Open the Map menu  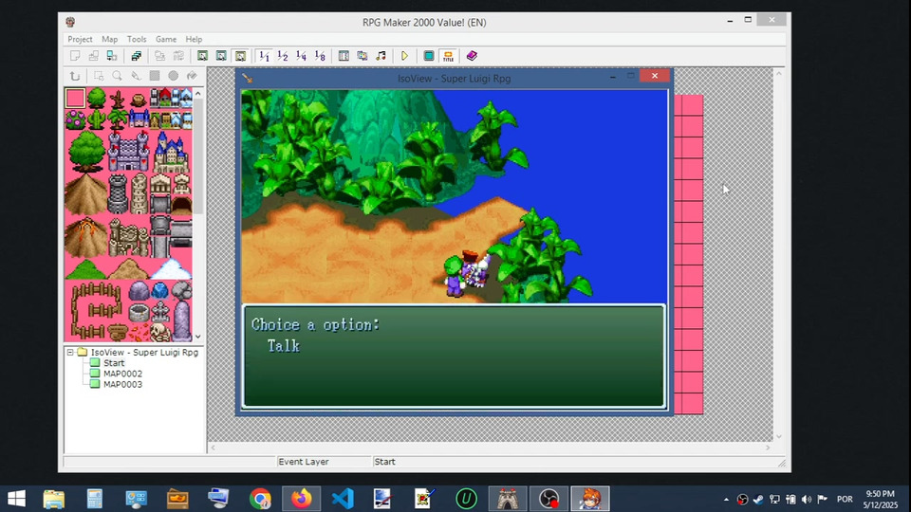(x=109, y=39)
